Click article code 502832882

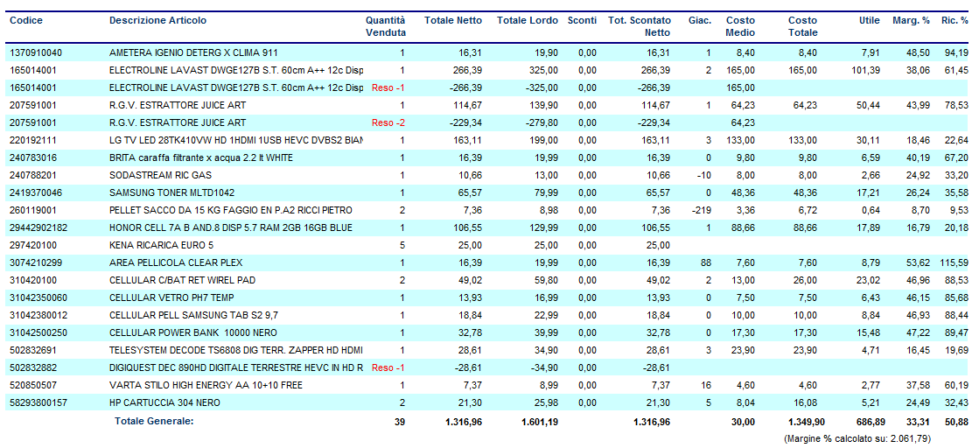[x=34, y=367]
